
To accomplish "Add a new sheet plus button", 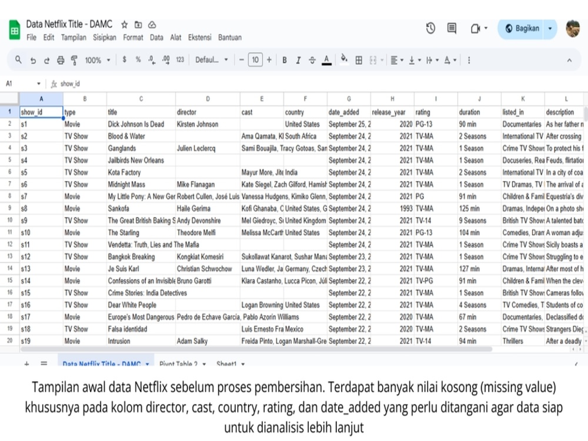I will (26, 363).
